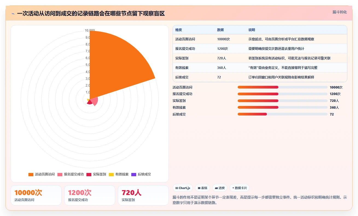Viewport: 358px width, 216px height.
Task: Click the 数据 column header
Action: coord(220,30)
